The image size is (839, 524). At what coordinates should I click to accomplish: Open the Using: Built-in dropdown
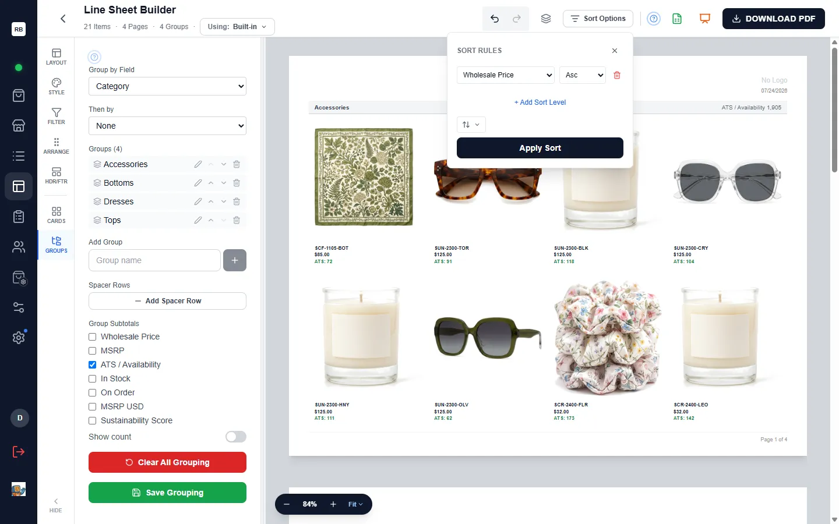(237, 27)
